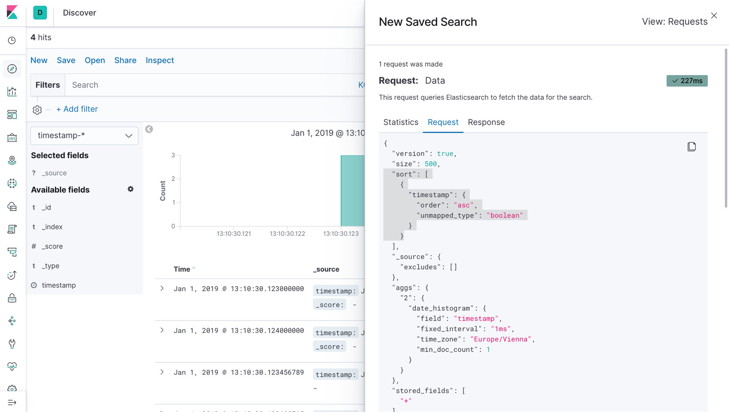Expand the 13:10:30.123456789 document row
The height and width of the screenshot is (412, 729).
click(x=162, y=372)
